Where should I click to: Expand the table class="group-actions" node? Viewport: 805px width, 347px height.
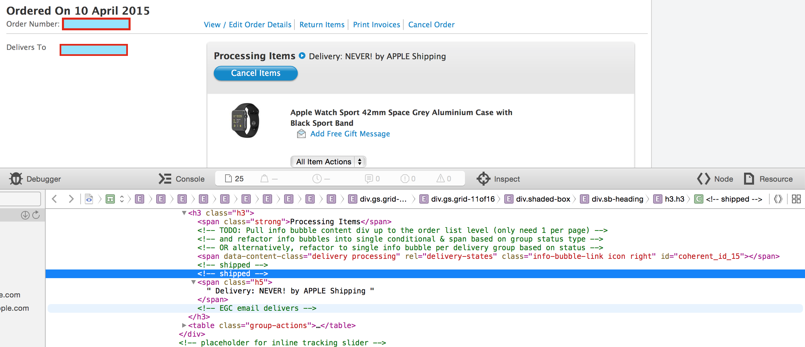[x=184, y=325]
